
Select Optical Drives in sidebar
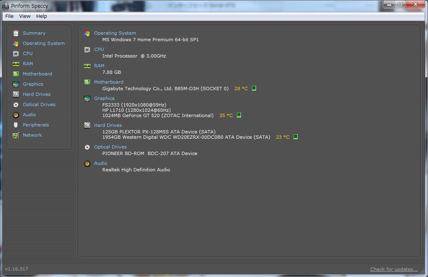coord(39,104)
